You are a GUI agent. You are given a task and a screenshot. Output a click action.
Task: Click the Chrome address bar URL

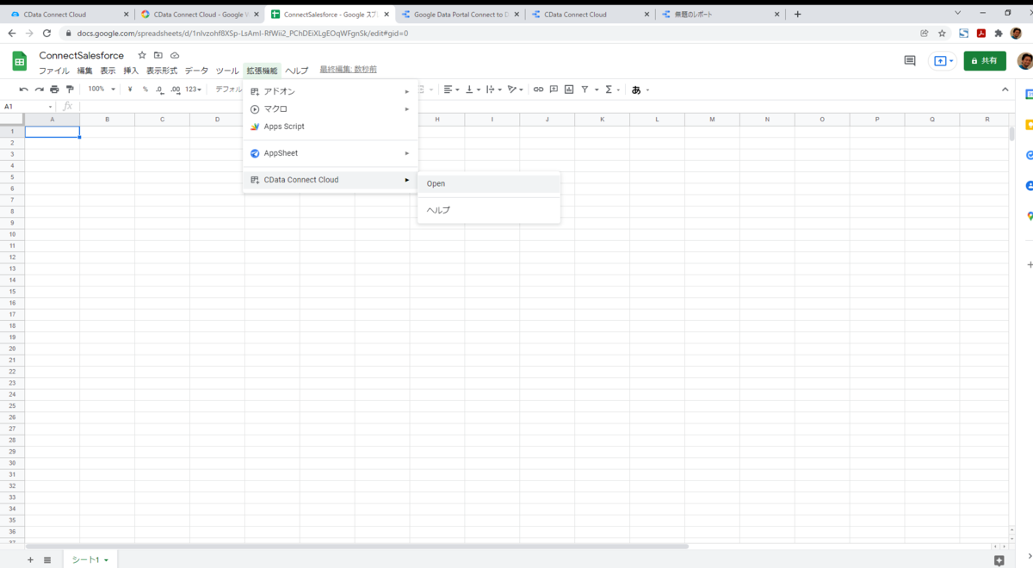pos(242,34)
